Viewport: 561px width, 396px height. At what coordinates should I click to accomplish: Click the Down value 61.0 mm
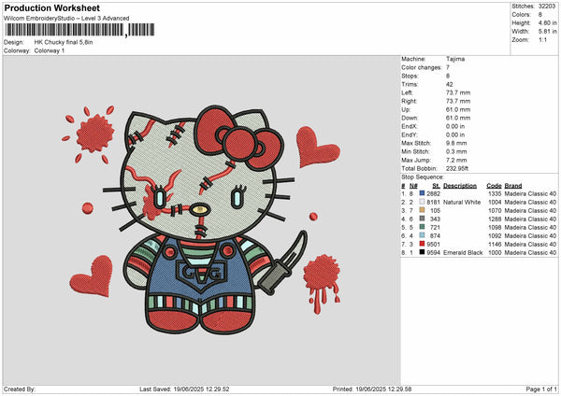point(458,118)
